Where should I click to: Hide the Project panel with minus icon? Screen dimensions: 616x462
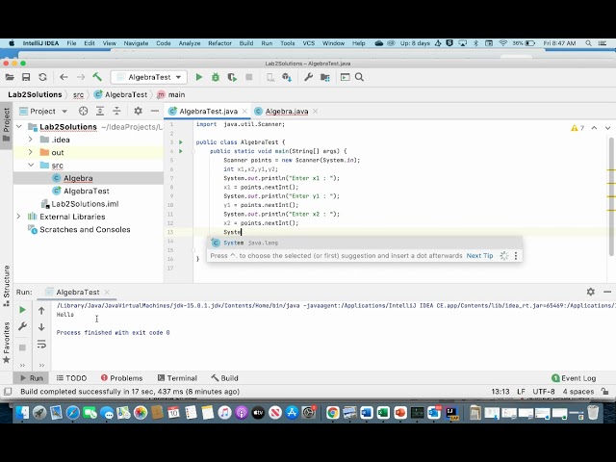click(x=155, y=112)
